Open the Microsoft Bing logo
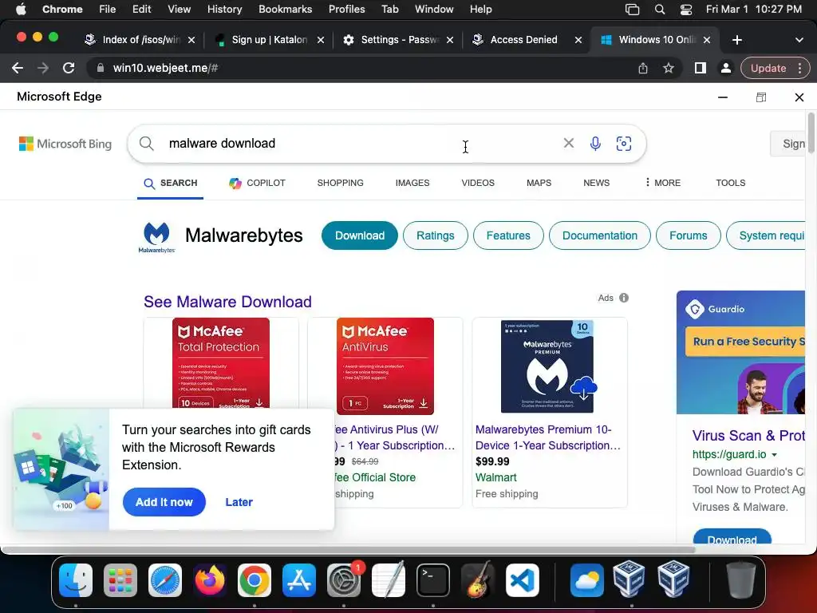 [x=65, y=144]
